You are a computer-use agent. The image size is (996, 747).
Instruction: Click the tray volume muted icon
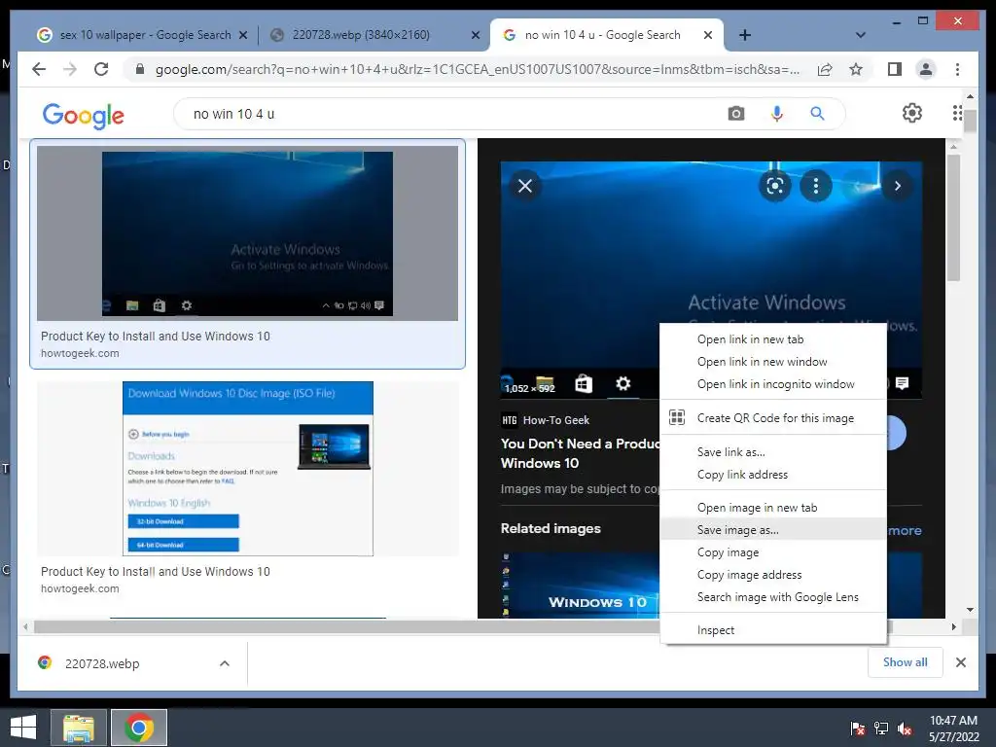(x=905, y=729)
